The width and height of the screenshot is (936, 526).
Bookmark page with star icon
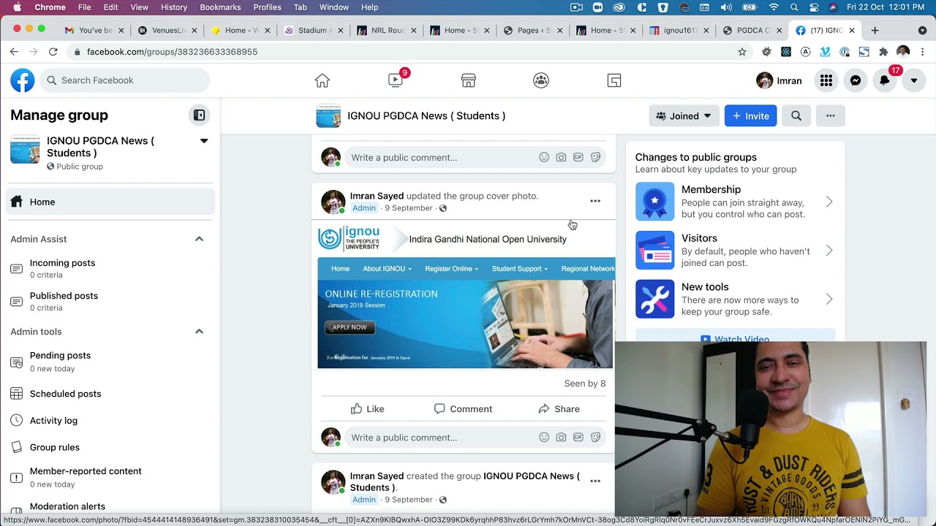tap(742, 52)
